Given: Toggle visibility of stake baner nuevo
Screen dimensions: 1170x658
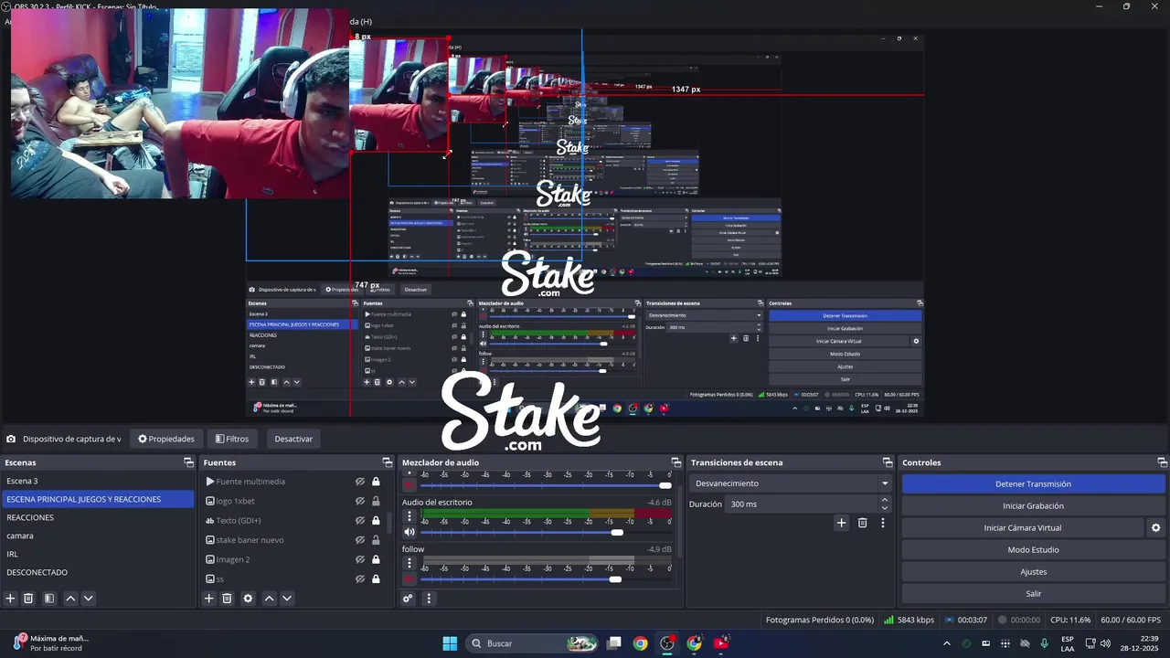Looking at the screenshot, I should click(x=360, y=540).
